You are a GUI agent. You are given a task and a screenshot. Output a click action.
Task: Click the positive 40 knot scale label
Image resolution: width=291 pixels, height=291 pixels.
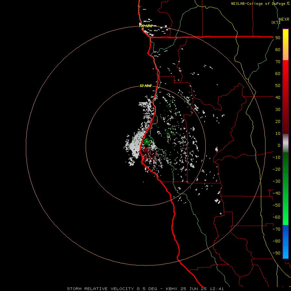(278, 97)
